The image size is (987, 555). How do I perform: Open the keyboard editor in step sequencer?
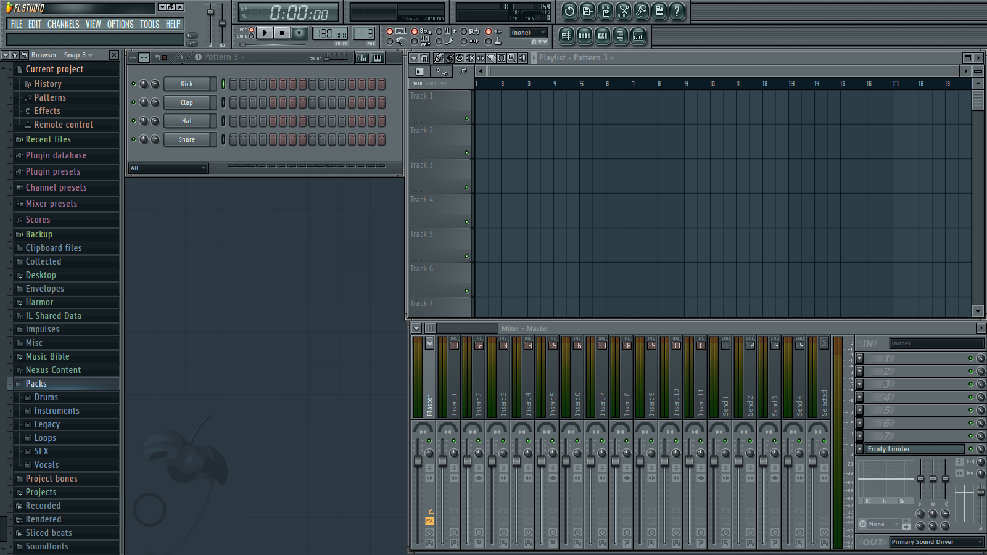[377, 58]
